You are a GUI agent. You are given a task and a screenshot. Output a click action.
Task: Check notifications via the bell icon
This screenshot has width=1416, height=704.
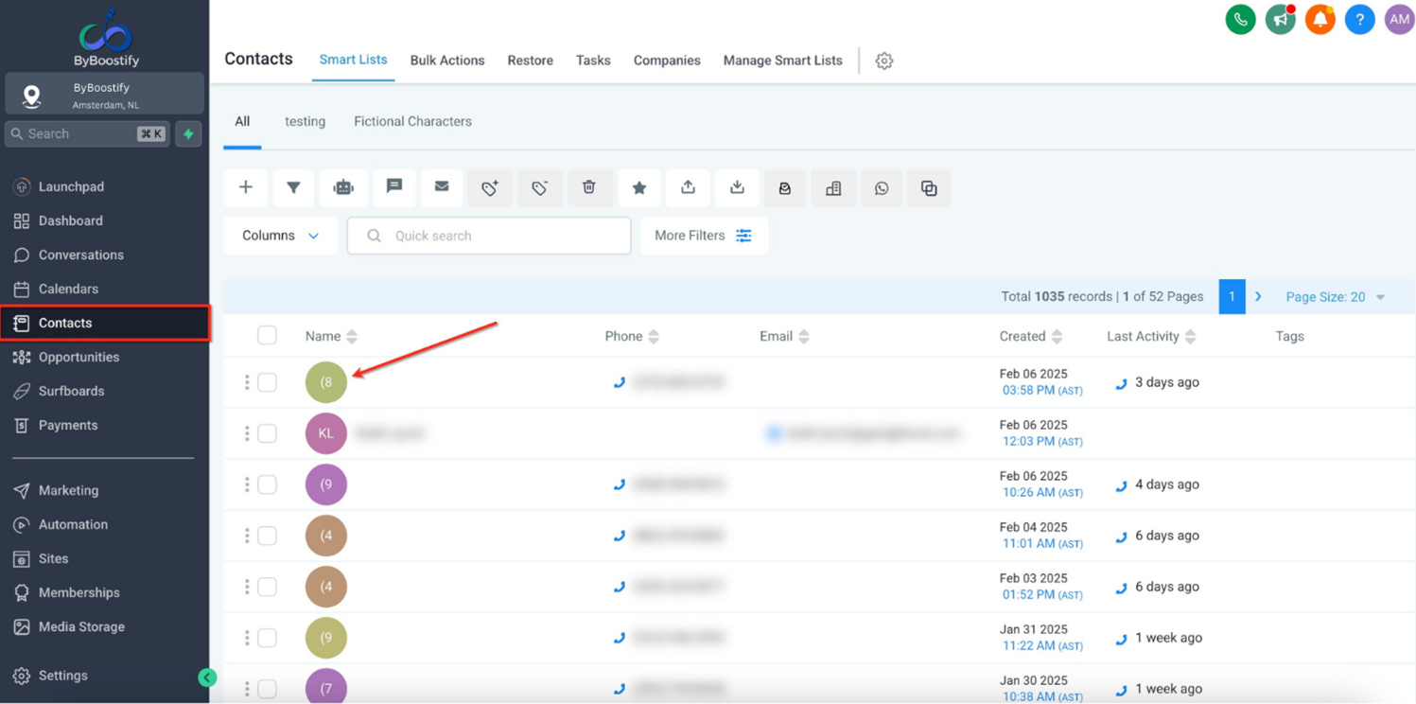(x=1320, y=19)
